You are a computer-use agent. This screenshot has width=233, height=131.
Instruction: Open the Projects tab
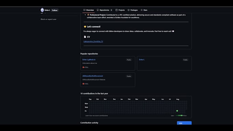coord(120,10)
